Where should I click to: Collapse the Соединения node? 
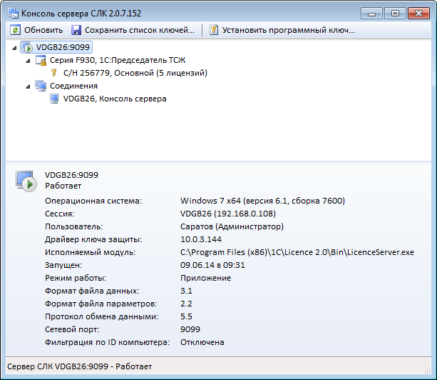28,86
